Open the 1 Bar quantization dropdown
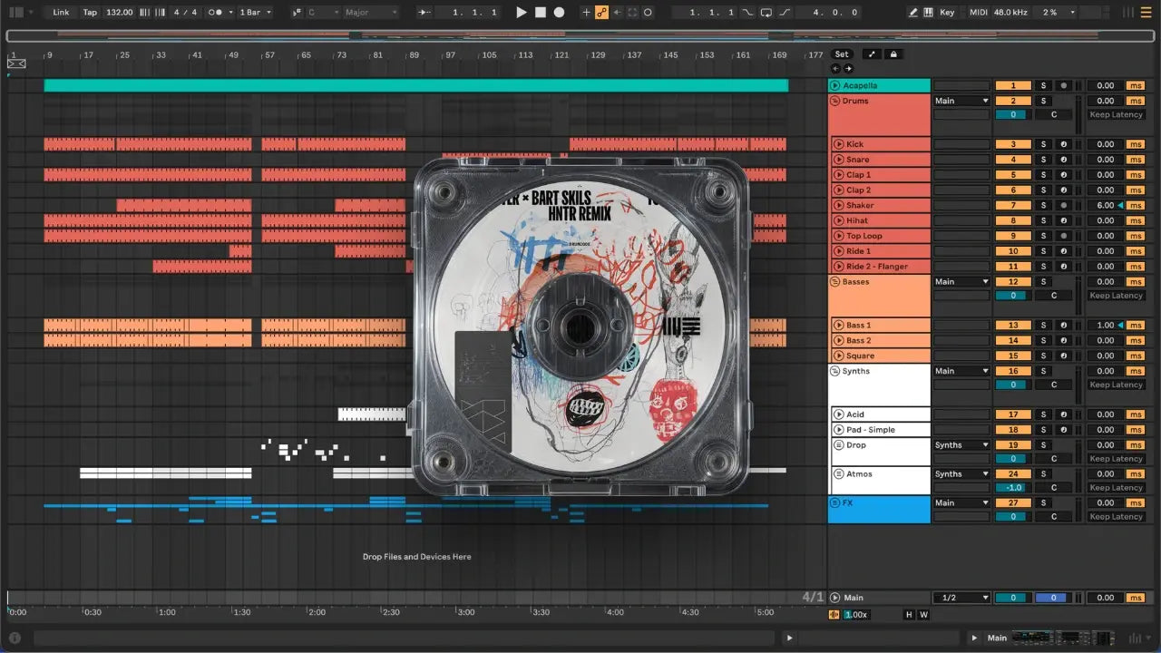Image resolution: width=1161 pixels, height=653 pixels. point(254,13)
